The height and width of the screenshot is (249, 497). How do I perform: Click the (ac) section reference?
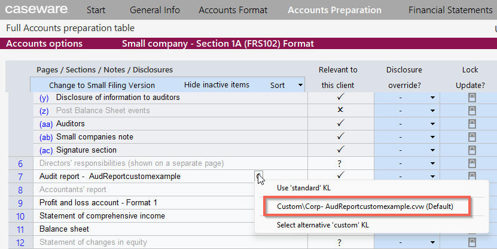(x=46, y=151)
